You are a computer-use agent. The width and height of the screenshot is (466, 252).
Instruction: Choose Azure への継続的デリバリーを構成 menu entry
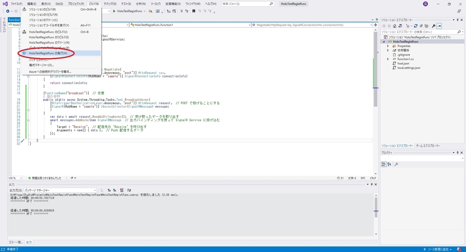tap(61, 72)
